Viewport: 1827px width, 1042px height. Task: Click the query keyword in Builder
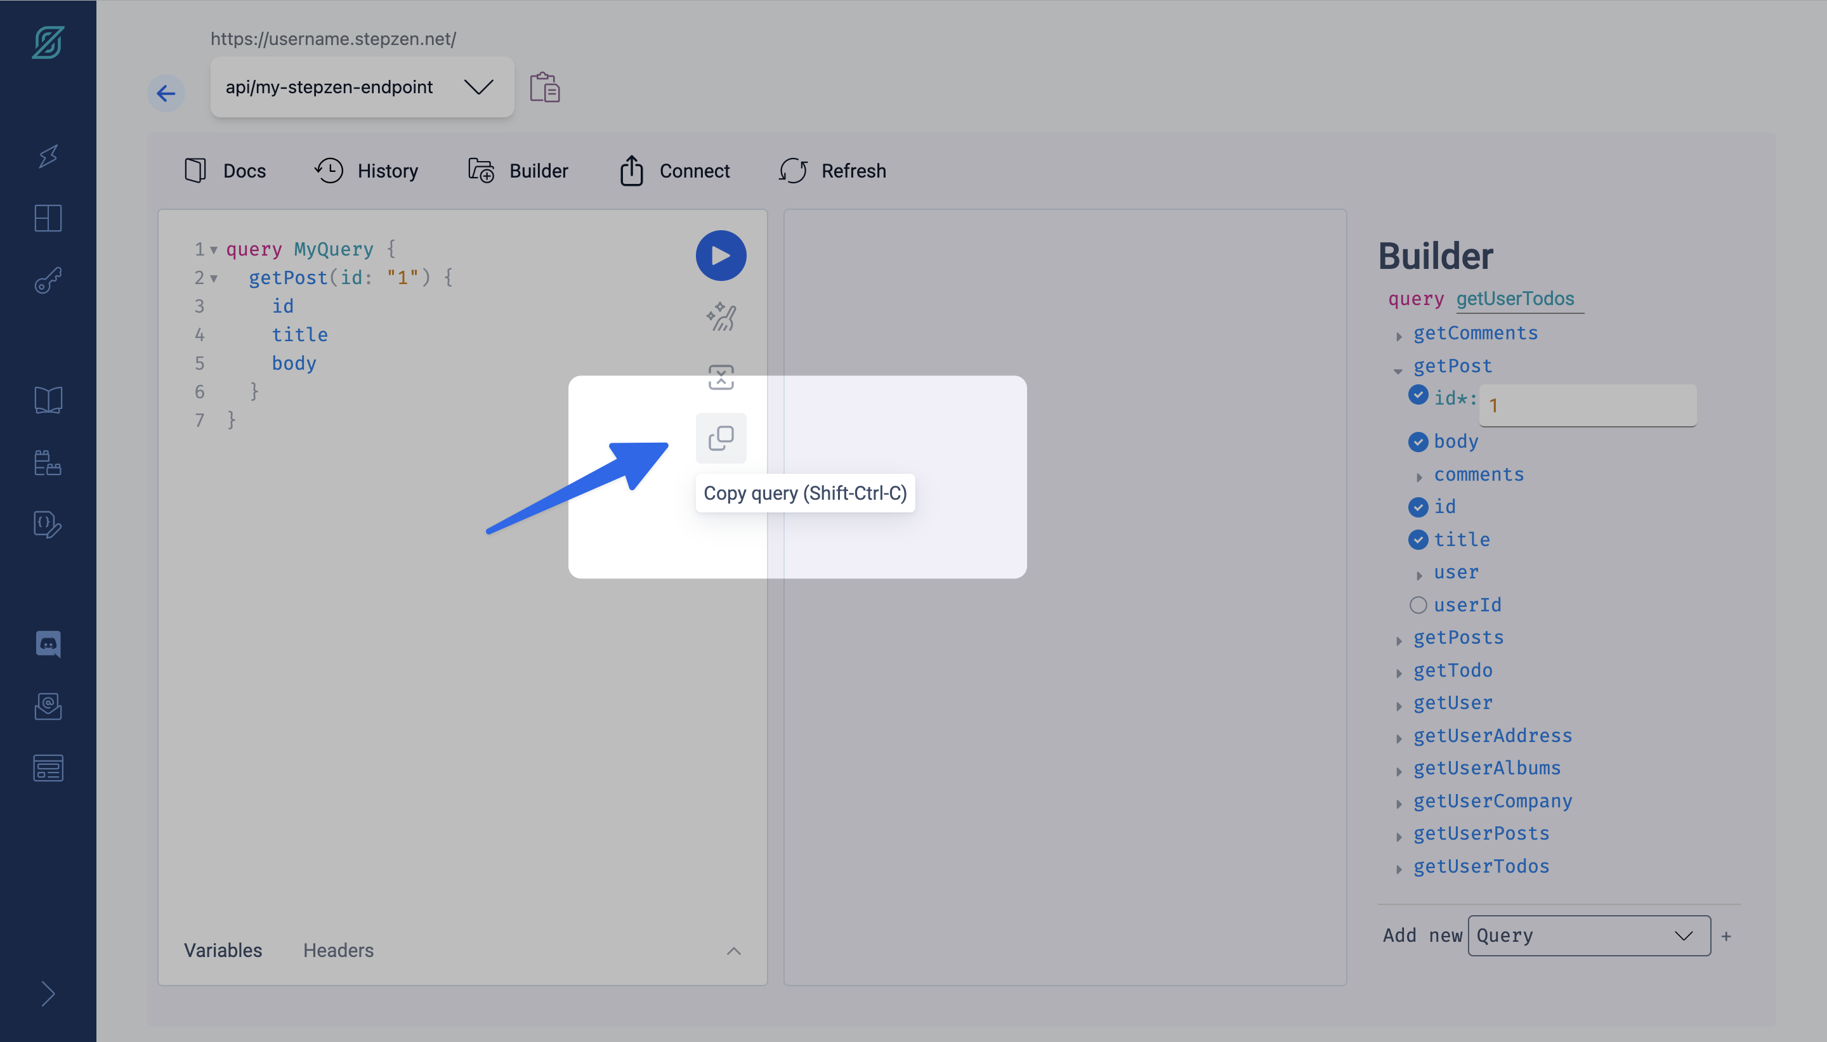click(1415, 299)
